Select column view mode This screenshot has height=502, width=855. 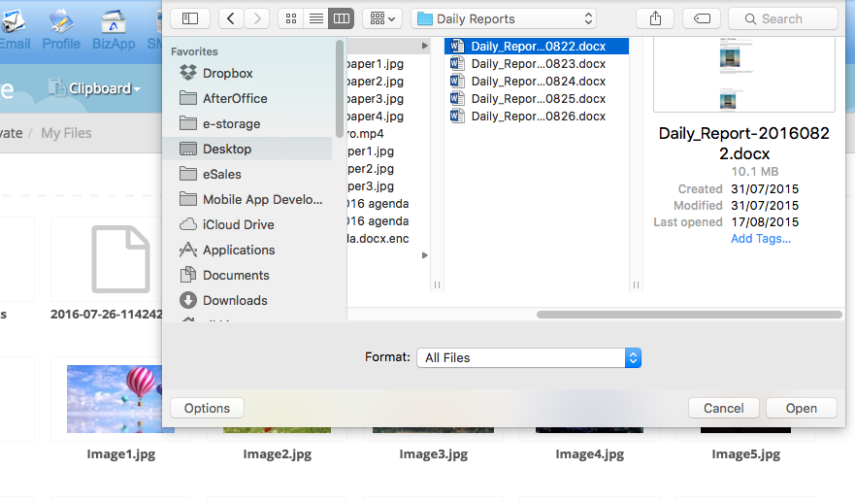click(341, 18)
